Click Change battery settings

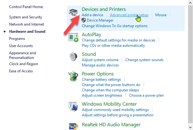point(101,79)
